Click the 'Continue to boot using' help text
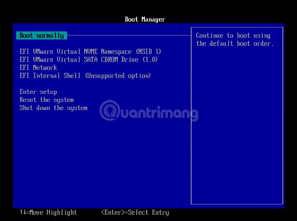This screenshot has height=221, width=297. pos(235,40)
